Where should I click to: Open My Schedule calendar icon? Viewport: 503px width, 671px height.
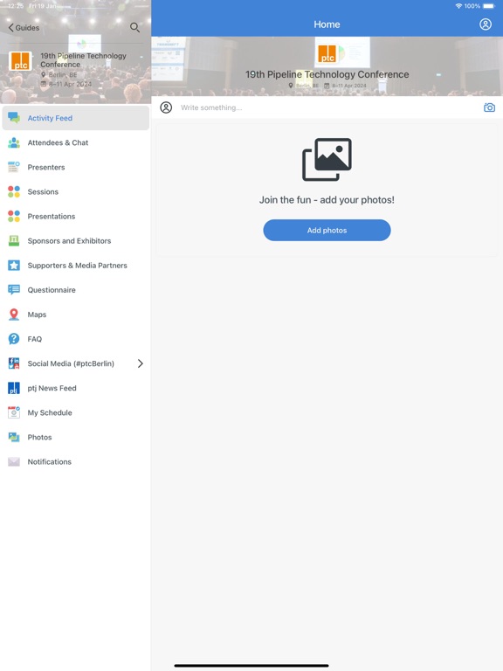point(14,412)
